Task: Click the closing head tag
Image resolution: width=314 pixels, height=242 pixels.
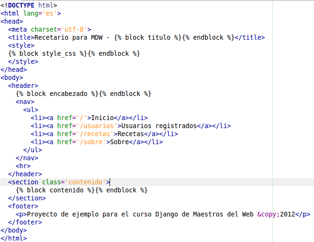Action: [x=14, y=69]
